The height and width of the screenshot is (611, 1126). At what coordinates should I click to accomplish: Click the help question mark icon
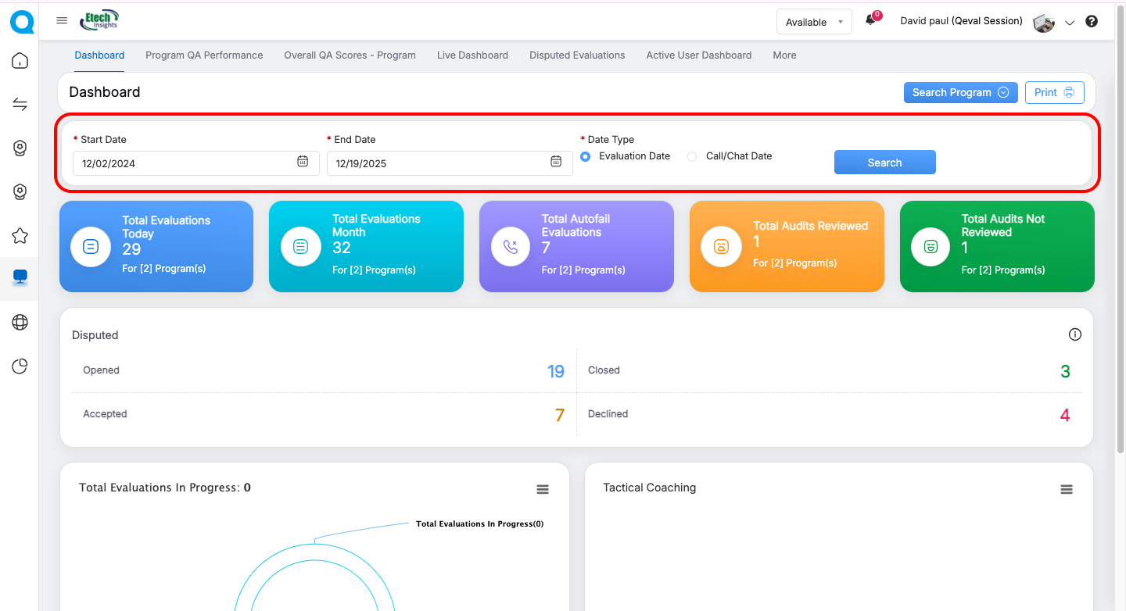[1092, 22]
